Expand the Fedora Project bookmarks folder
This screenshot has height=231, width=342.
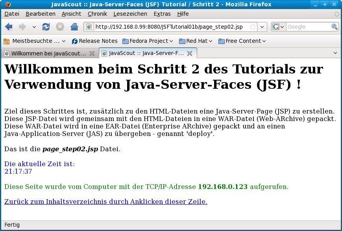(x=148, y=41)
